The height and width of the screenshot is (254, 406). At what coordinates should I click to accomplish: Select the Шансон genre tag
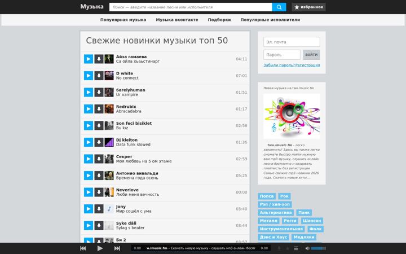312,221
